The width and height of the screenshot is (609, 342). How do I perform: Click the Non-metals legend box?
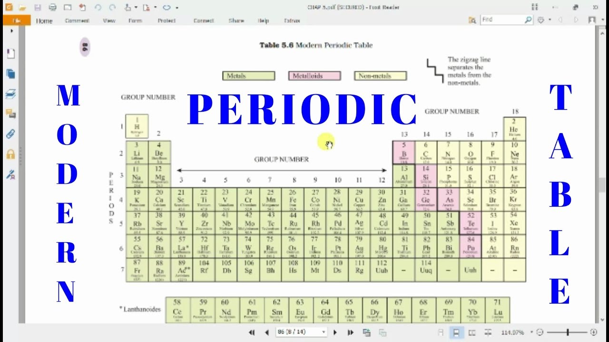(380, 76)
